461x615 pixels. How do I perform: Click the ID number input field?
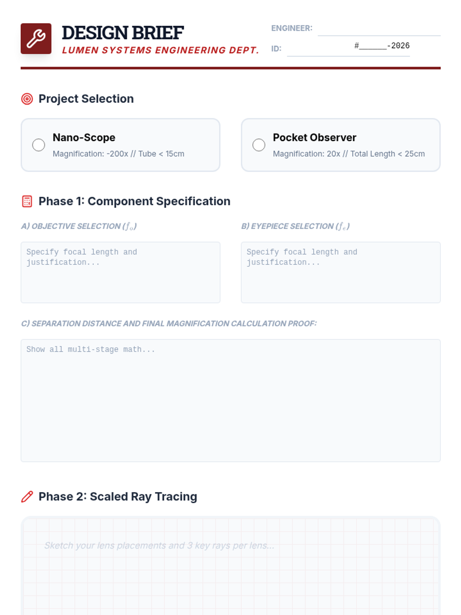pos(348,48)
